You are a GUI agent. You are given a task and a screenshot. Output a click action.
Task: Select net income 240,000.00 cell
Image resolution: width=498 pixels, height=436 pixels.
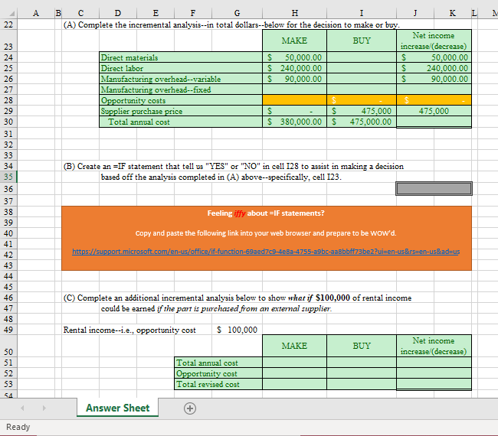434,68
